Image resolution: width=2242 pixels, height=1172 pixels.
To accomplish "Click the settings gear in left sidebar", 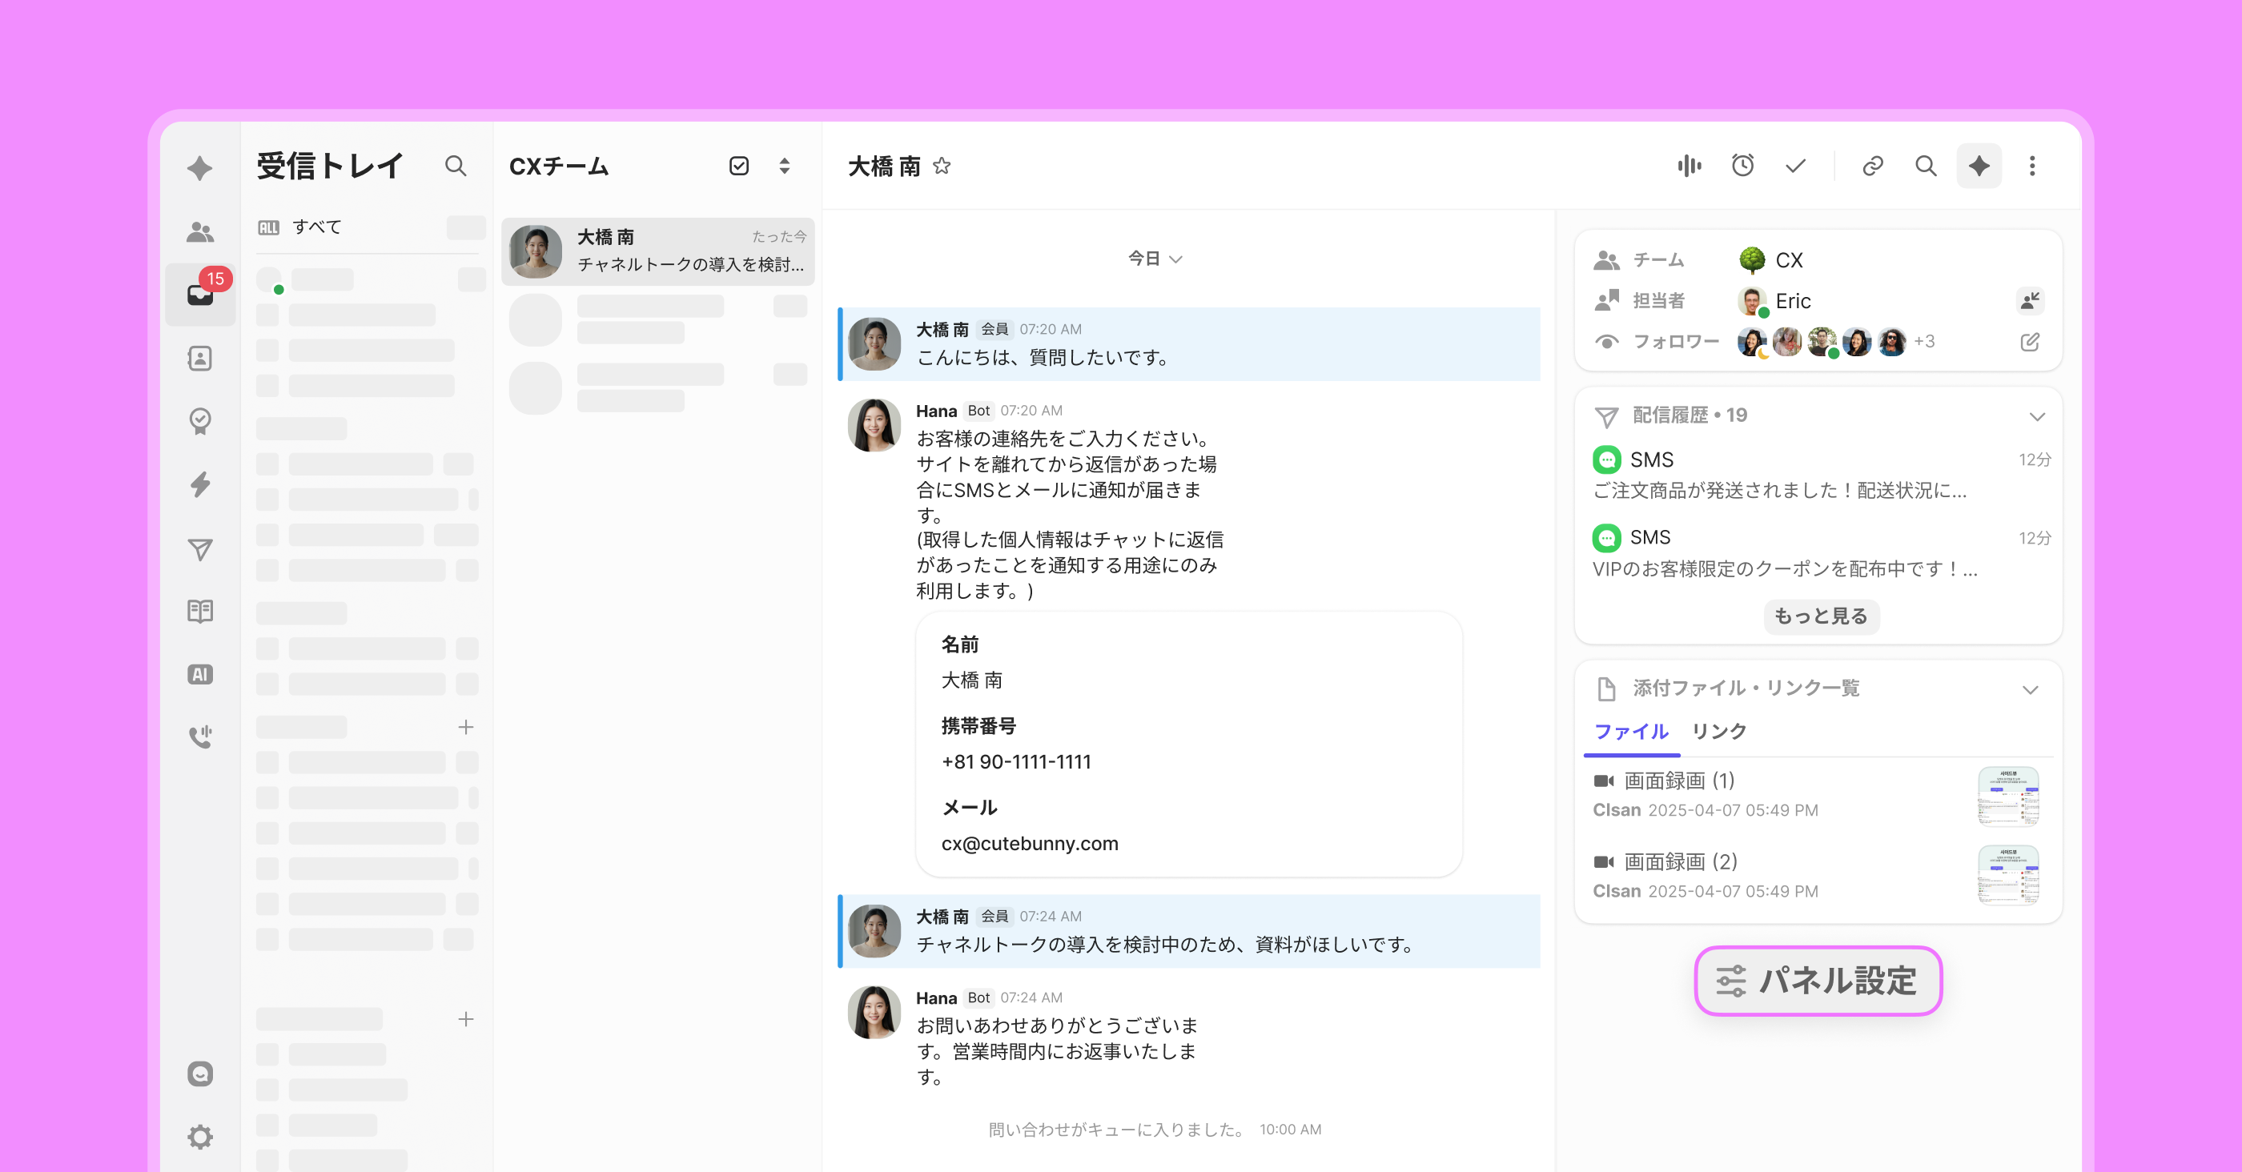I will pyautogui.click(x=200, y=1136).
